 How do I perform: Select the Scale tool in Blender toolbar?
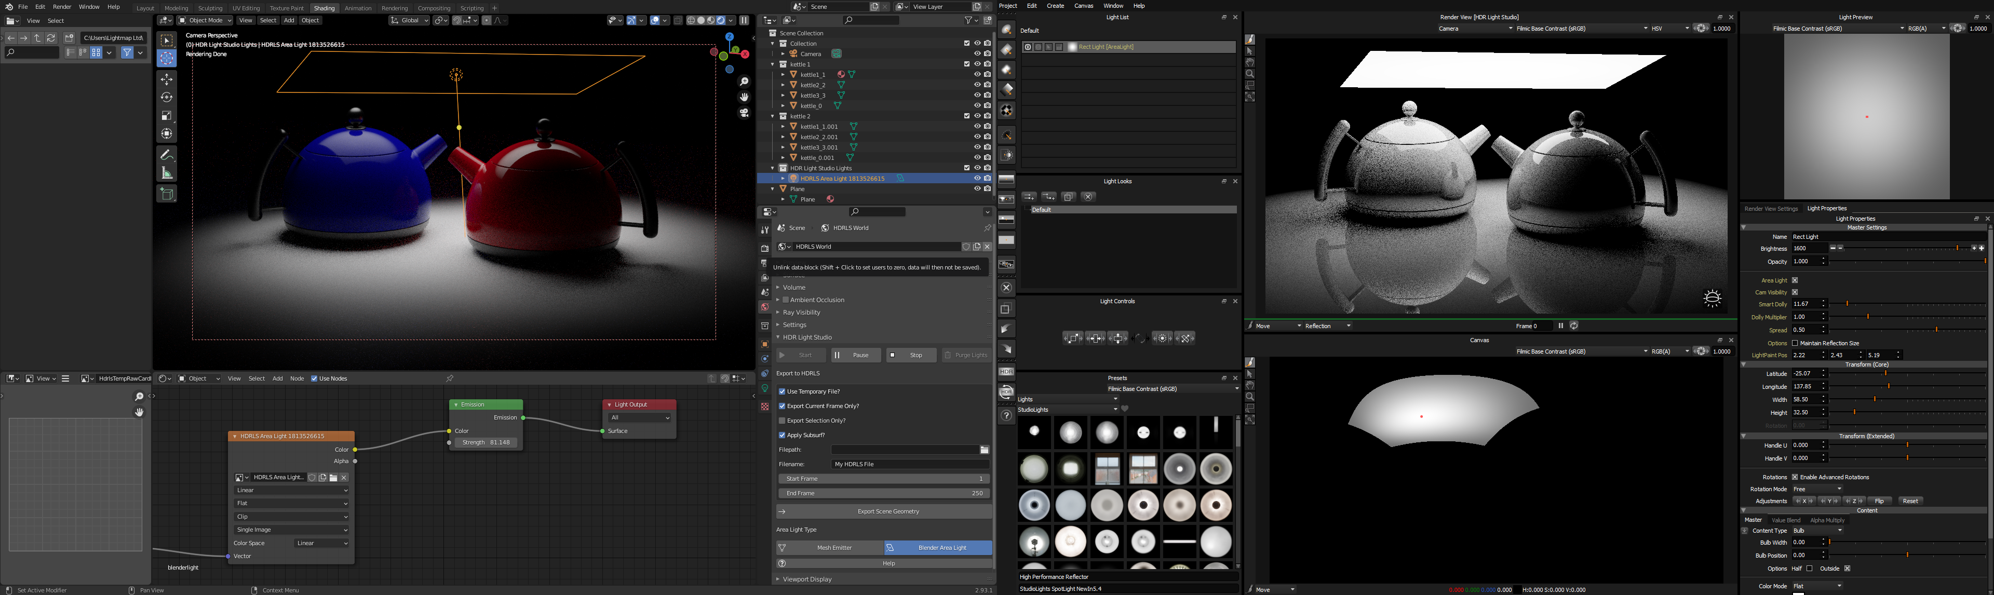167,115
